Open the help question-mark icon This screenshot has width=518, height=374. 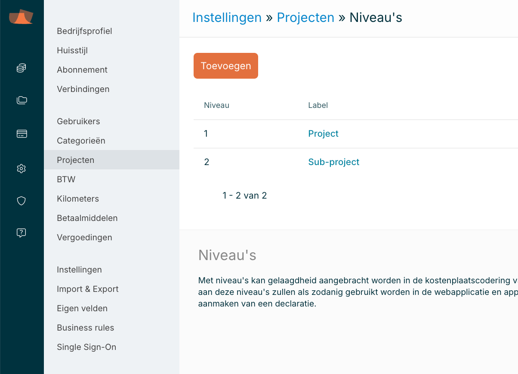pos(22,233)
